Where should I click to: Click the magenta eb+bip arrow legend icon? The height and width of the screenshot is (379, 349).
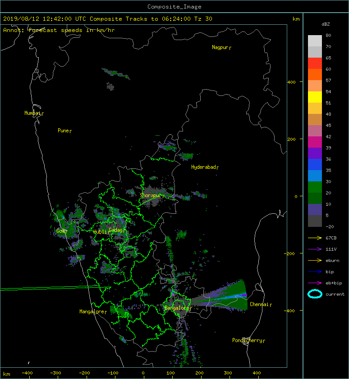click(x=315, y=283)
